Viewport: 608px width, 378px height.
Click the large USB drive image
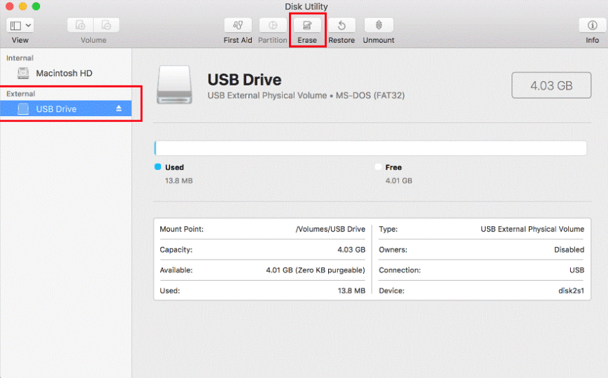(174, 85)
